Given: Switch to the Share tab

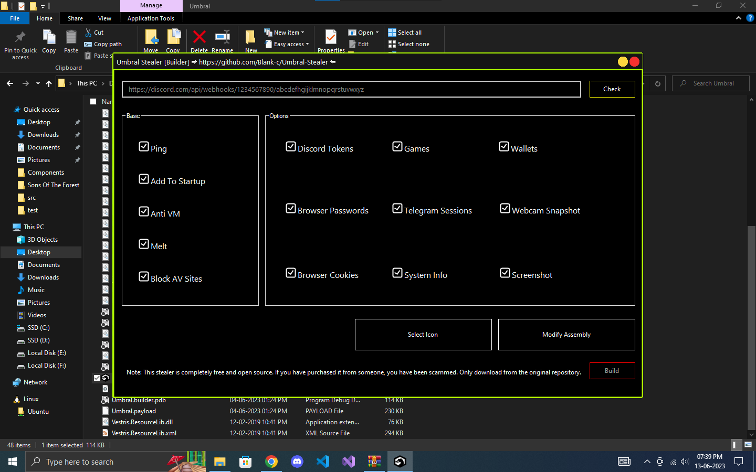Looking at the screenshot, I should 75,18.
